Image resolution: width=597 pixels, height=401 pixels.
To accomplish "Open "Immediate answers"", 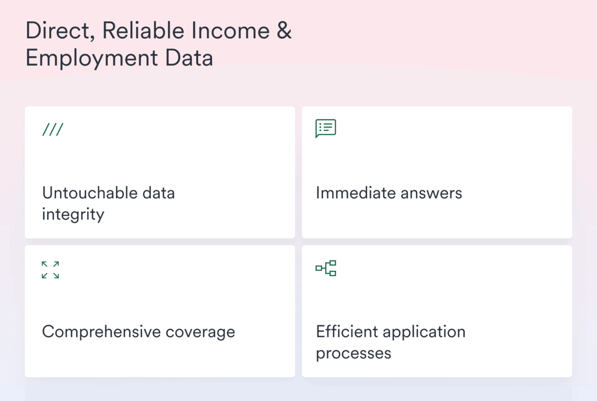I will tap(389, 193).
